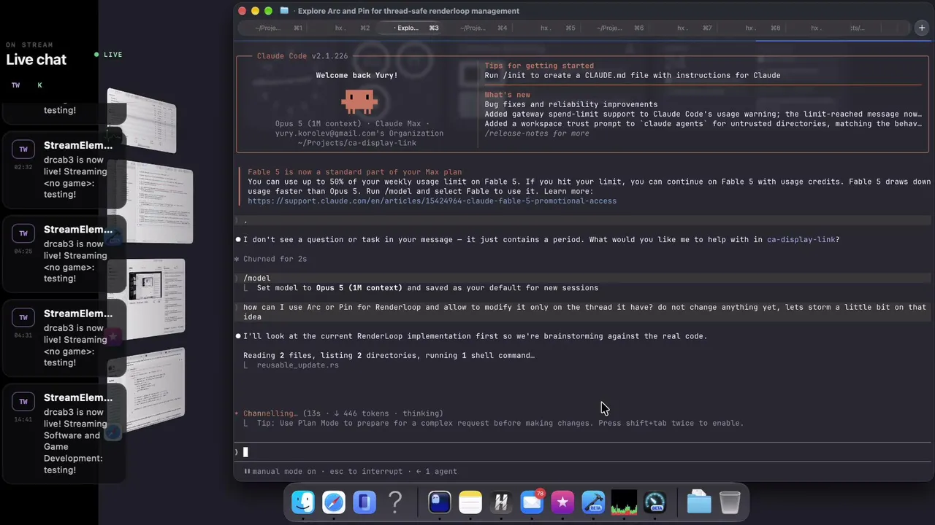The height and width of the screenshot is (525, 935).
Task: Switch to the ⌘1 ~/Proje… terminal tab
Action: [x=278, y=28]
